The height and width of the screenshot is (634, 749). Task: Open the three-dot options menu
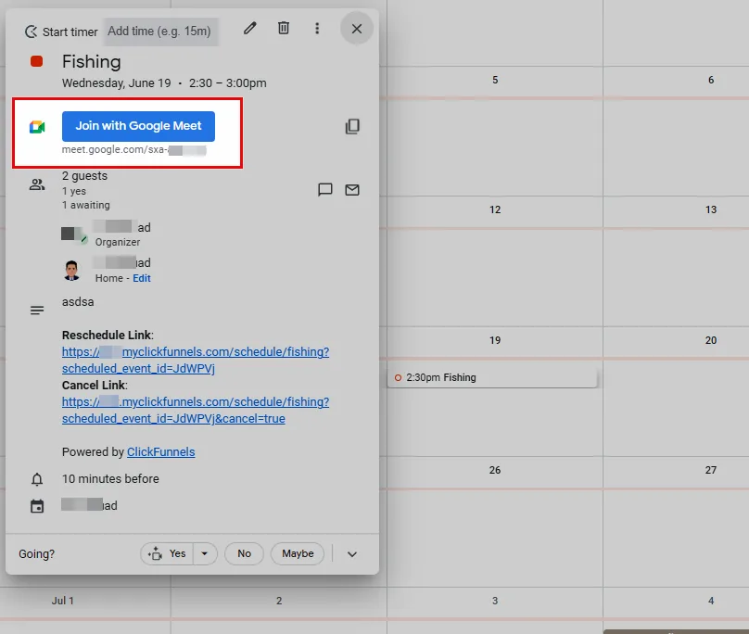pyautogui.click(x=317, y=28)
